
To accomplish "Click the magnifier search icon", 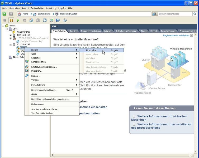I will pyautogui.click(x=195, y=14).
